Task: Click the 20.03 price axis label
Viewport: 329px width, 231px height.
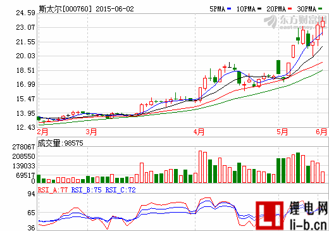Action: pyautogui.click(x=26, y=56)
